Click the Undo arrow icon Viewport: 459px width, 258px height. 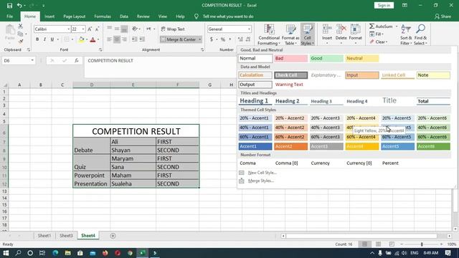[19, 5]
